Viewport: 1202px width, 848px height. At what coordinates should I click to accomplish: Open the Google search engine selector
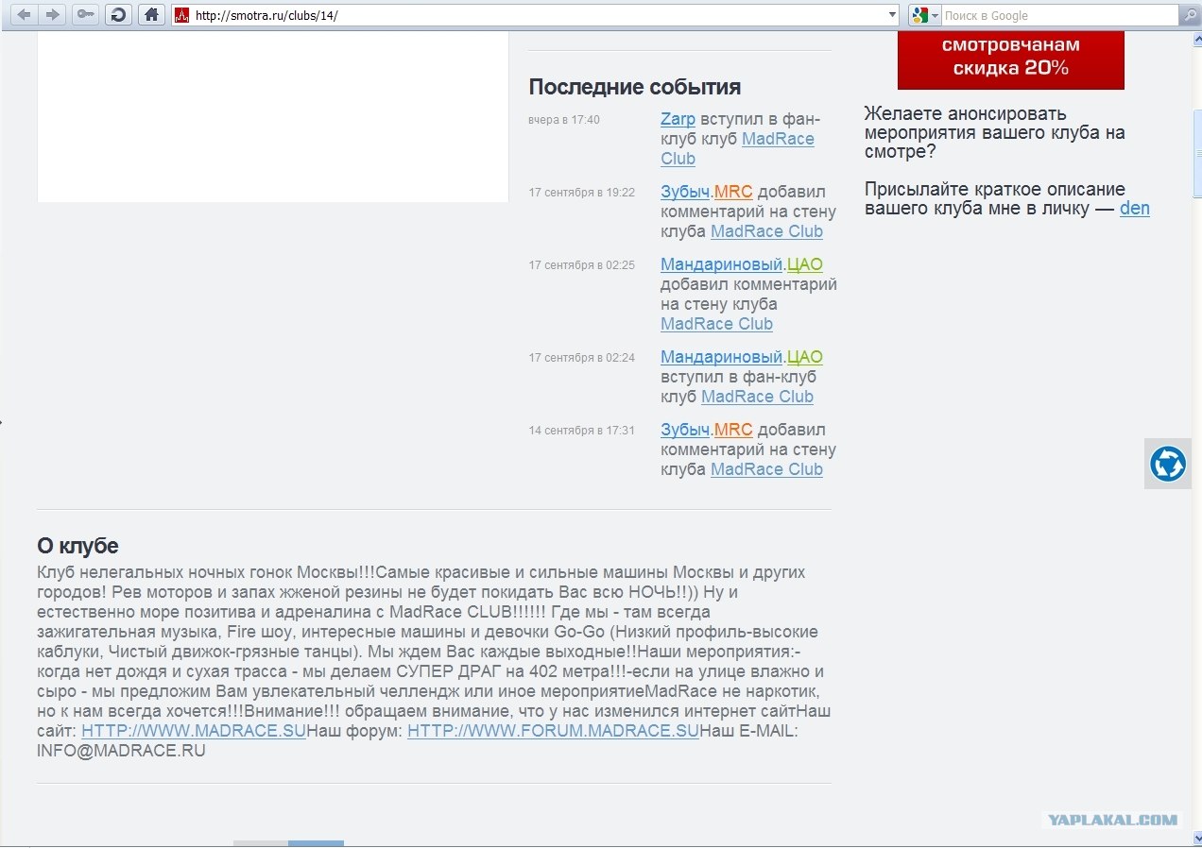pyautogui.click(x=925, y=15)
